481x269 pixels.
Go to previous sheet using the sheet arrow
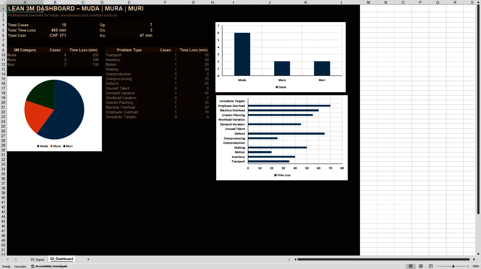click(8, 259)
